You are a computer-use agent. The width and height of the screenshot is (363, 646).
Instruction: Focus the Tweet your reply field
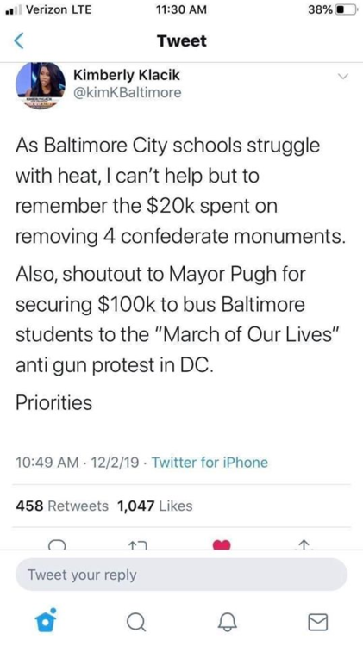[181, 575]
